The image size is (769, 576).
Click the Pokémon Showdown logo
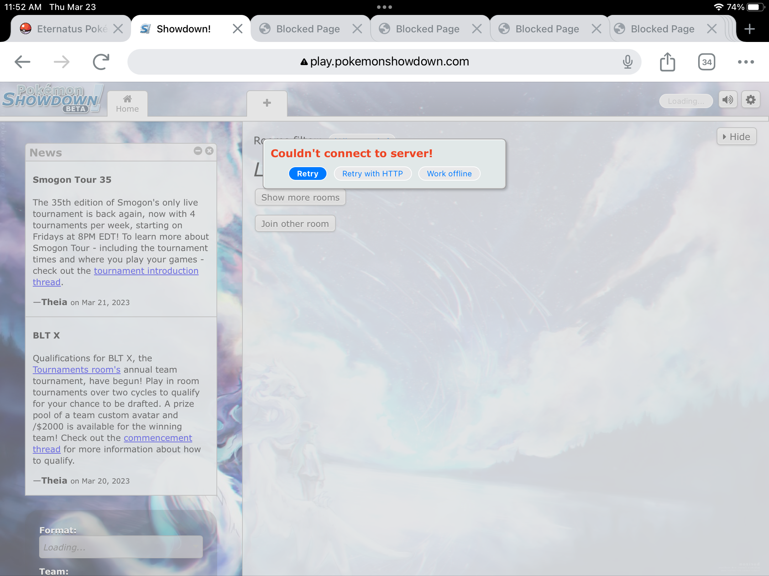[x=53, y=99]
